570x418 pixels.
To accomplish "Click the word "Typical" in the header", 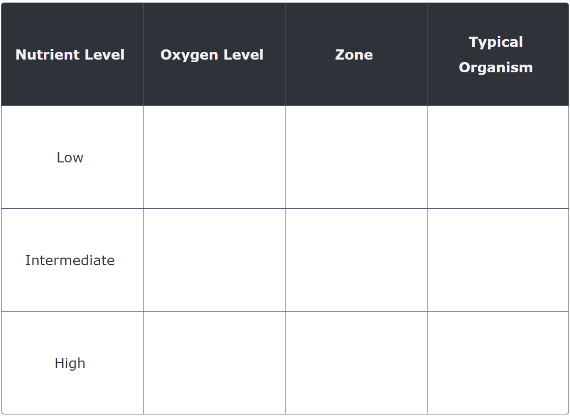I will [x=496, y=42].
